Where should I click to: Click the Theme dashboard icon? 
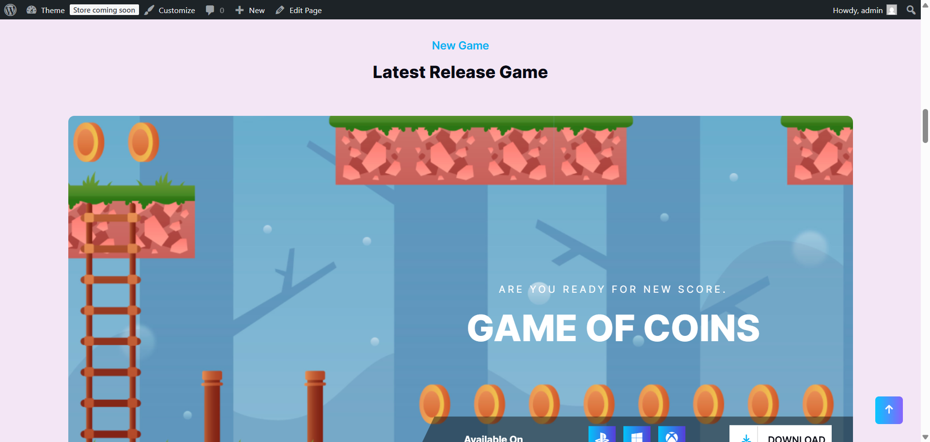click(x=31, y=10)
